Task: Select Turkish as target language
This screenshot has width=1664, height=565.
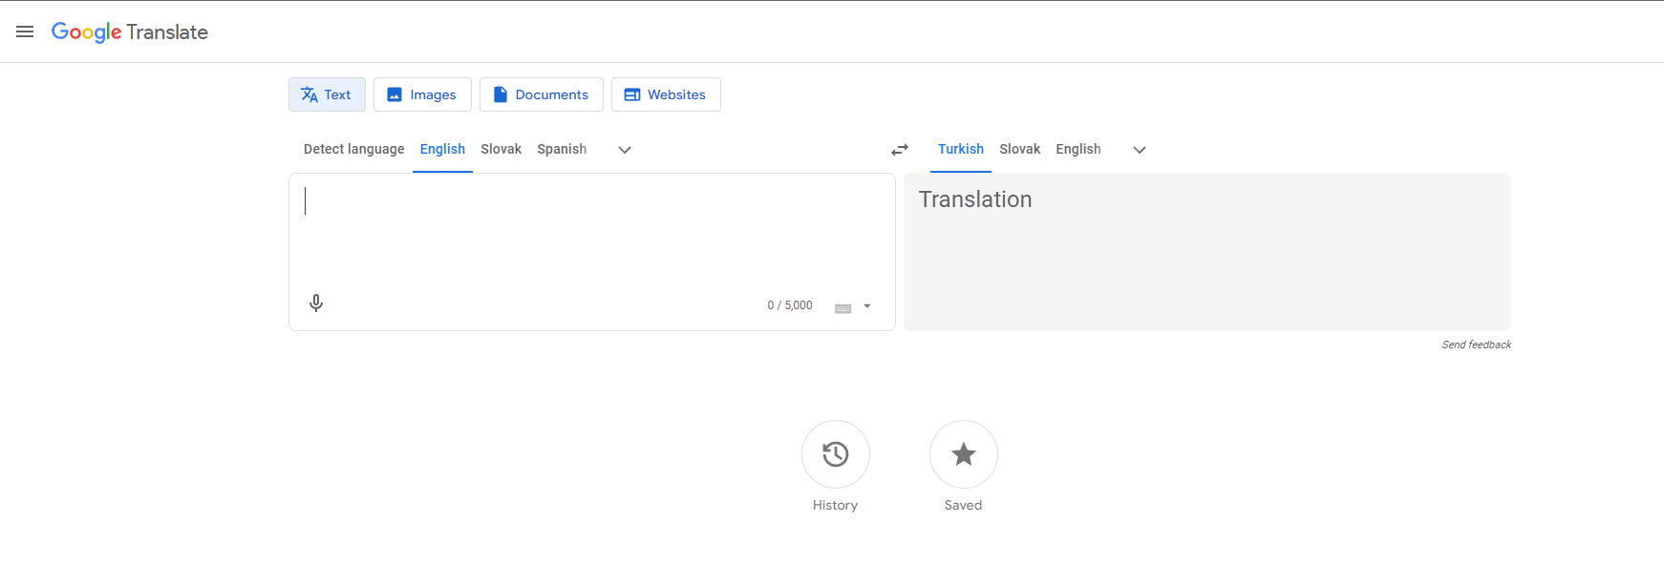Action: (961, 149)
